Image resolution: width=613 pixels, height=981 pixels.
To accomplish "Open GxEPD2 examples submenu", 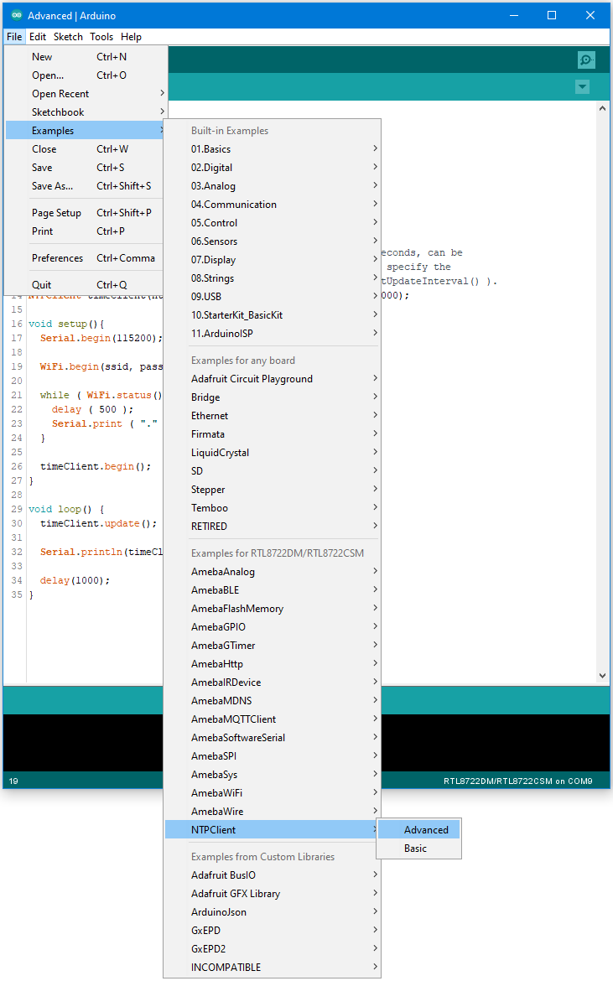I will point(272,949).
